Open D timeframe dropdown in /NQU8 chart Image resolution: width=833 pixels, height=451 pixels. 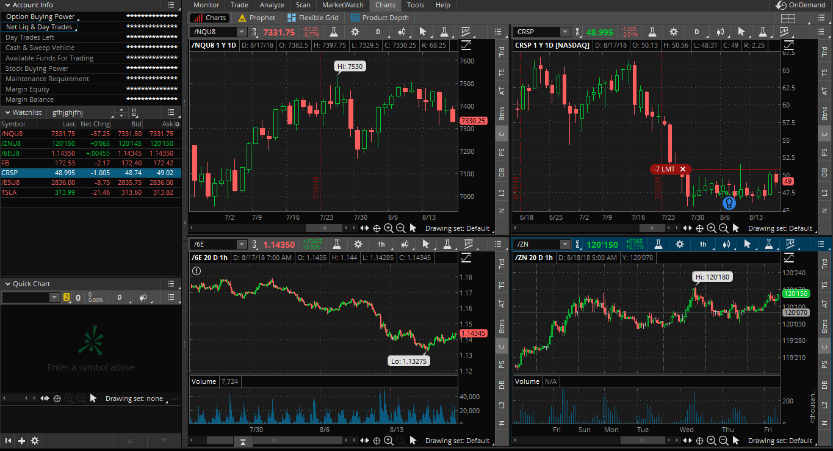(378, 32)
